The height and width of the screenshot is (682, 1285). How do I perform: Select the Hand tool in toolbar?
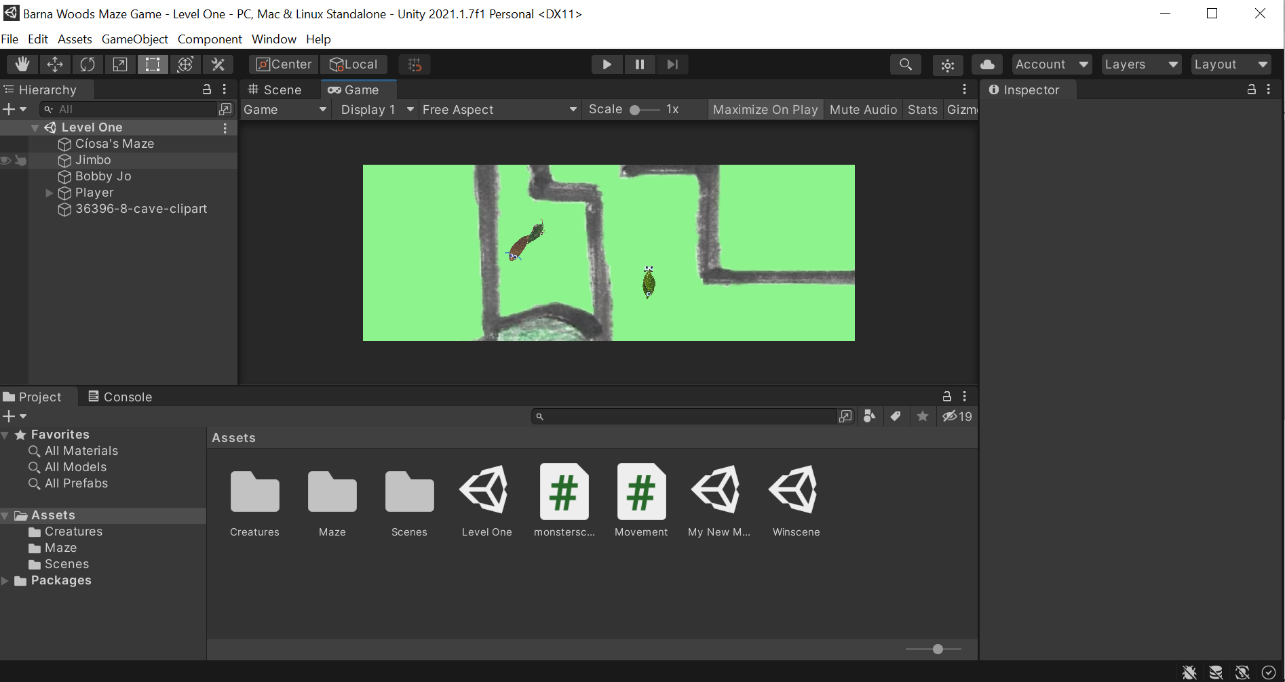(x=22, y=64)
